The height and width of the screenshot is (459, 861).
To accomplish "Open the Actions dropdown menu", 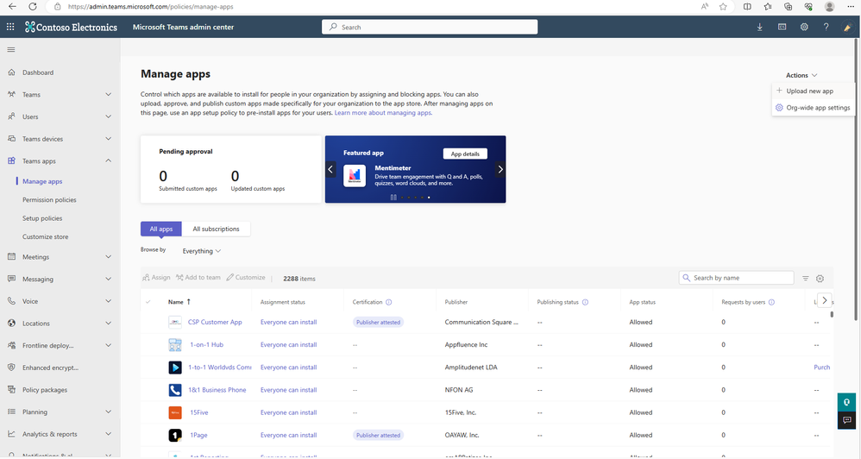I will coord(801,75).
